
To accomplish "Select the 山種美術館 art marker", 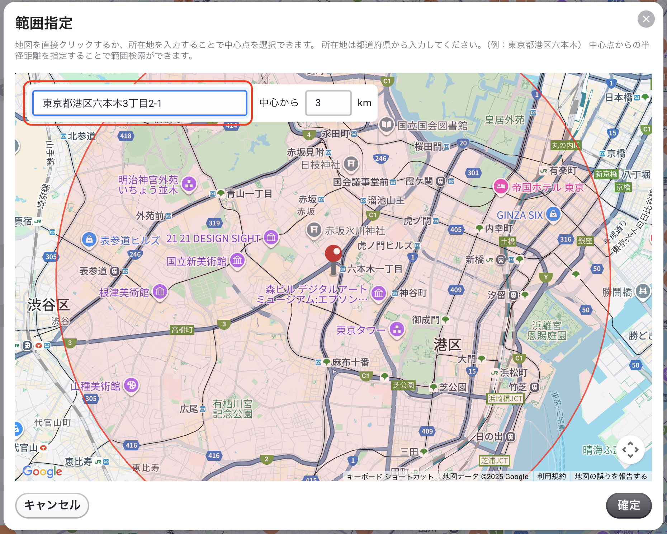I will (131, 386).
